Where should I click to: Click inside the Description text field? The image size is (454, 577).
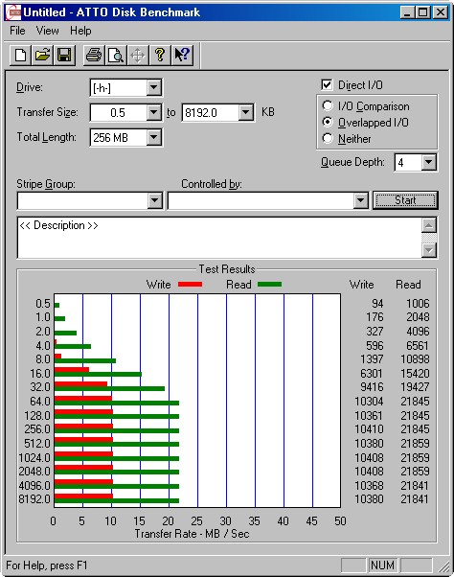pyautogui.click(x=219, y=238)
